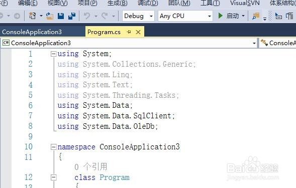296x188 pixels.
Task: Open the 生成(B) menu
Action: click(x=117, y=3)
